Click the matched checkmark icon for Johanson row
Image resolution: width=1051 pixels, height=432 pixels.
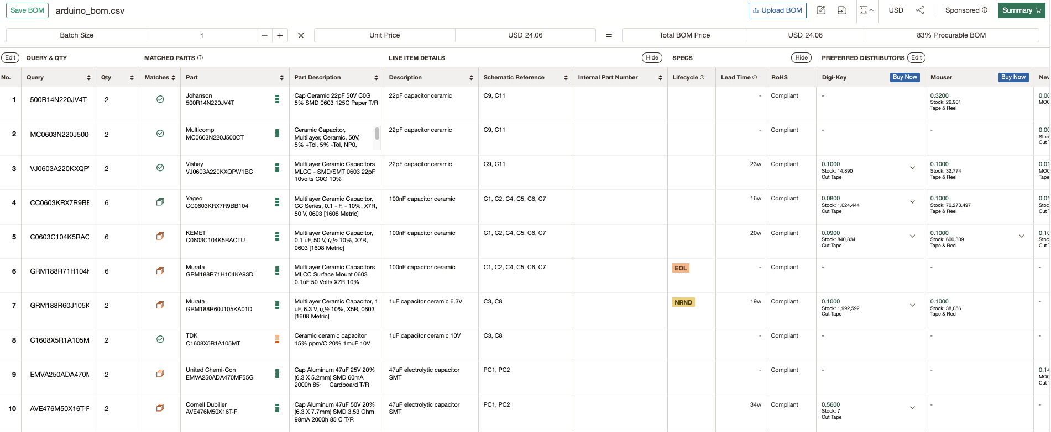pyautogui.click(x=160, y=99)
